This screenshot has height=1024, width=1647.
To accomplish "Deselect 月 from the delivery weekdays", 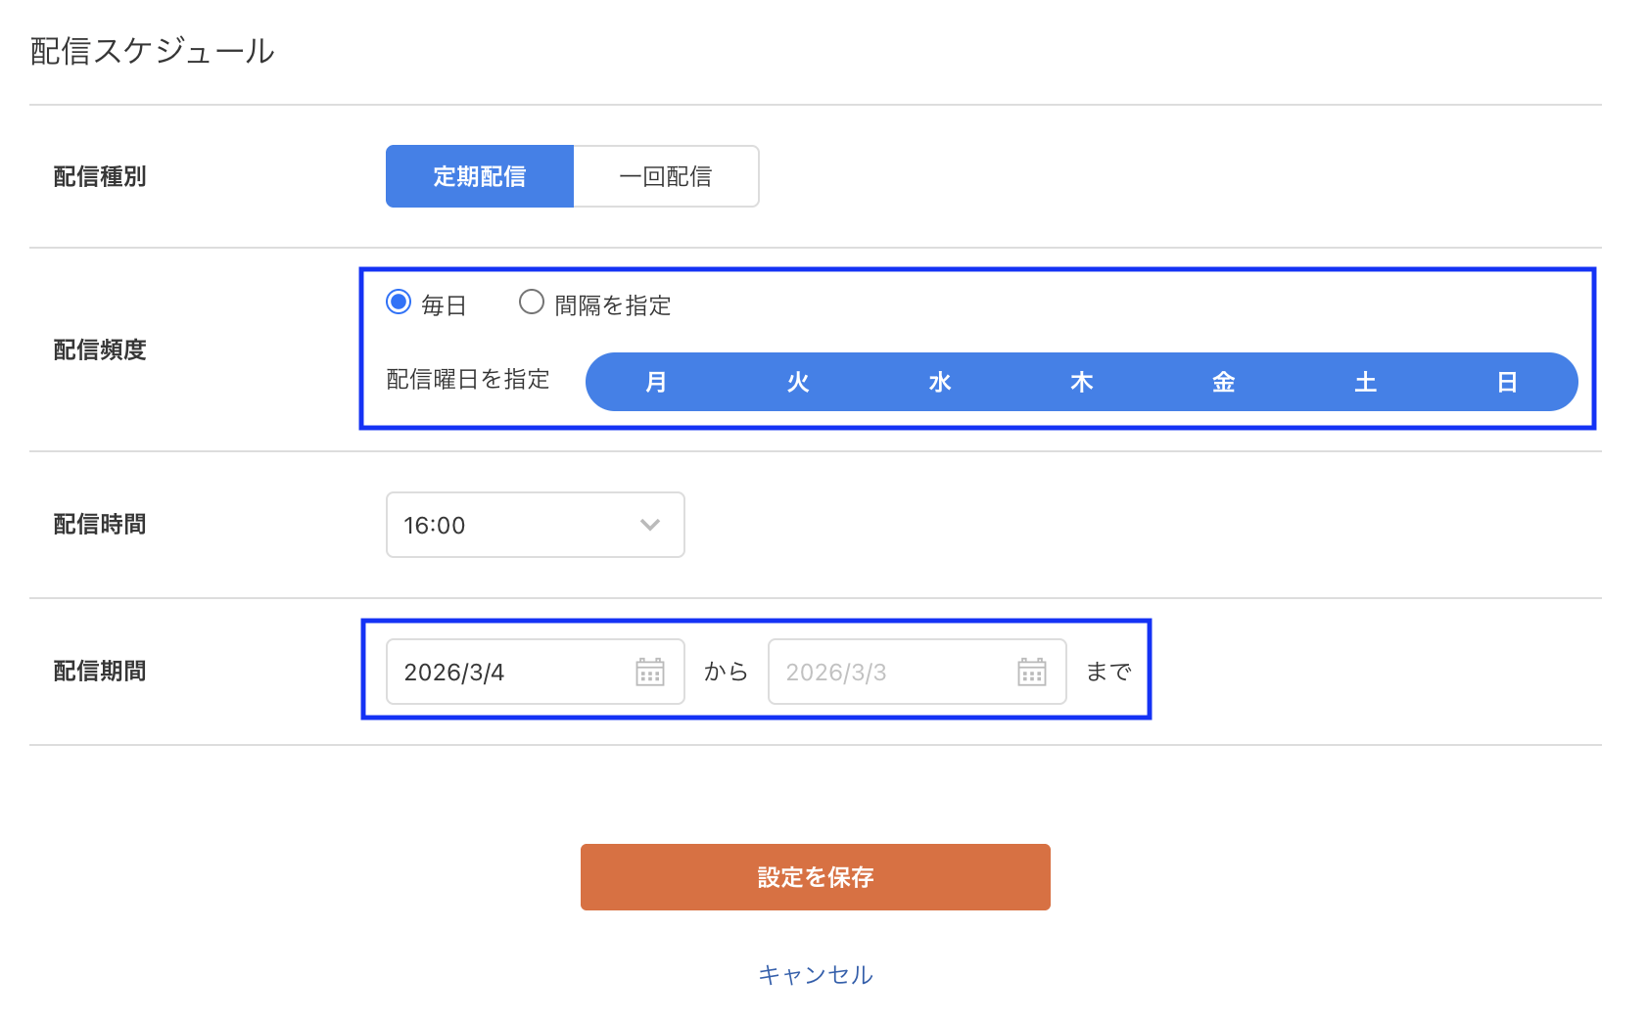I will click(x=655, y=382).
